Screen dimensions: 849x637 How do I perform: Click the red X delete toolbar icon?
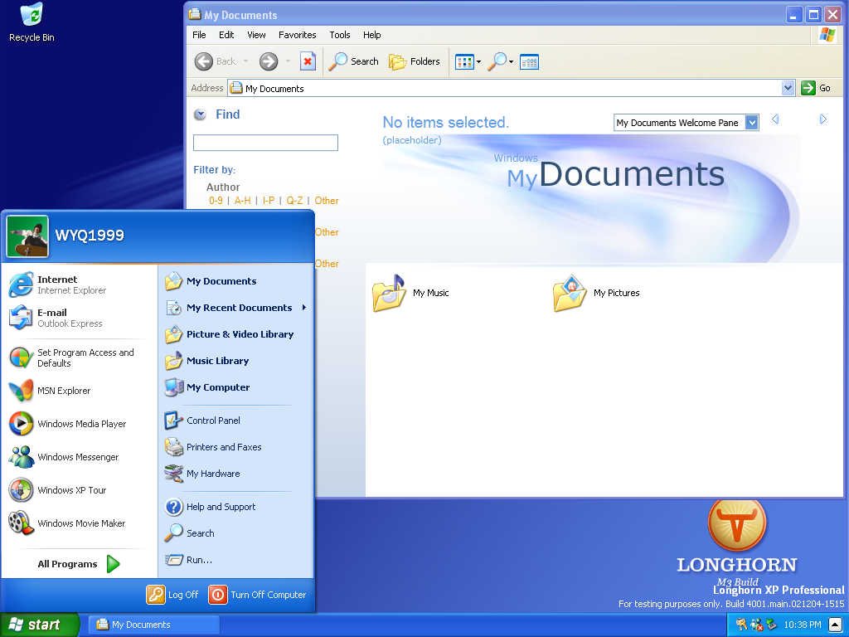(x=308, y=61)
